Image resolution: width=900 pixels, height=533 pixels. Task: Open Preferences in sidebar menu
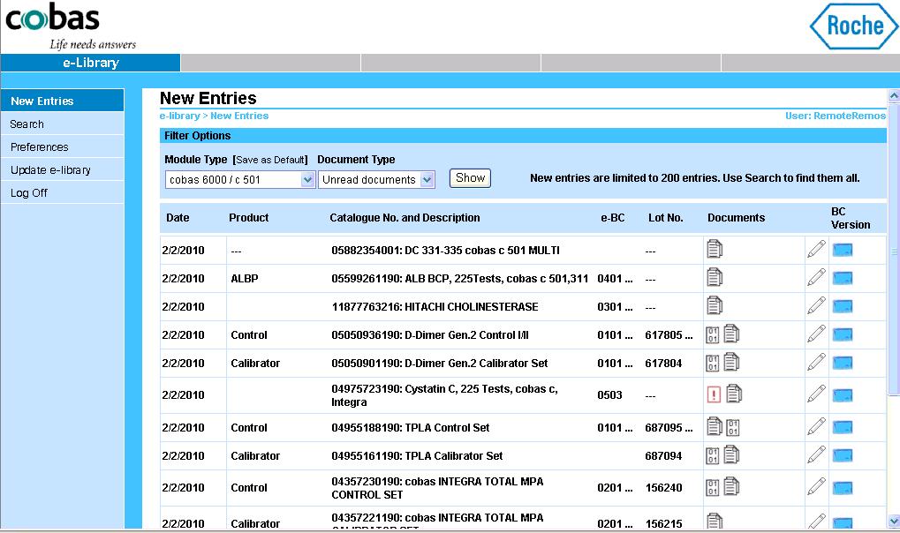point(62,146)
